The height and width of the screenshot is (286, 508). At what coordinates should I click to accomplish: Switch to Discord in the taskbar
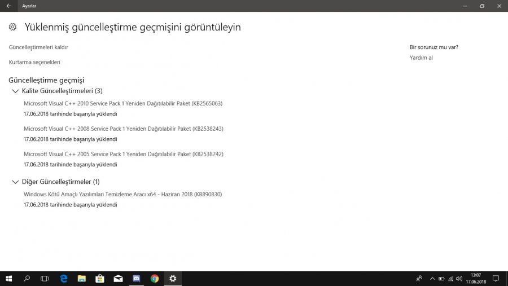[x=137, y=279]
